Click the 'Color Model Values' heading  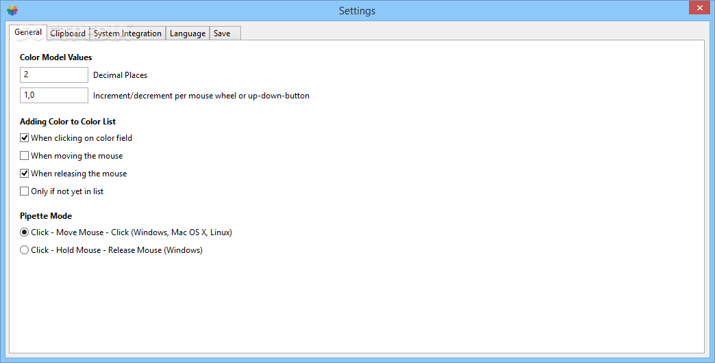[55, 57]
